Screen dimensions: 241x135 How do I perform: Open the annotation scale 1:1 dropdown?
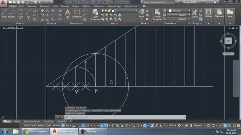[170, 126]
